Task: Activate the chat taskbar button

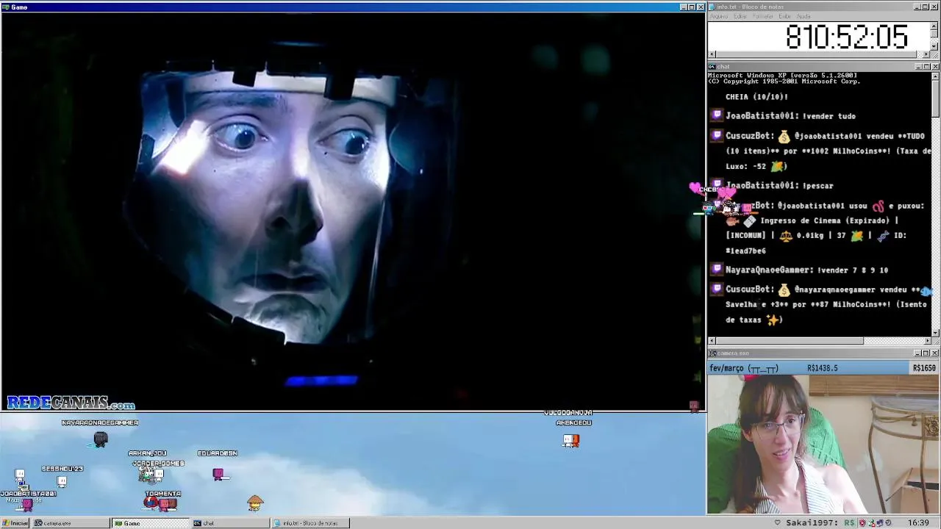Action: click(x=231, y=523)
